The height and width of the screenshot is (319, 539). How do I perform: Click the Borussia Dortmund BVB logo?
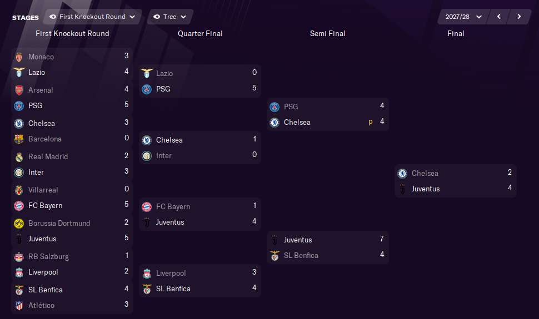point(19,224)
